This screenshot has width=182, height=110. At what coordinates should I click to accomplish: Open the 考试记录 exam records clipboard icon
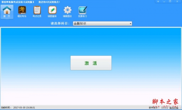click(37, 12)
